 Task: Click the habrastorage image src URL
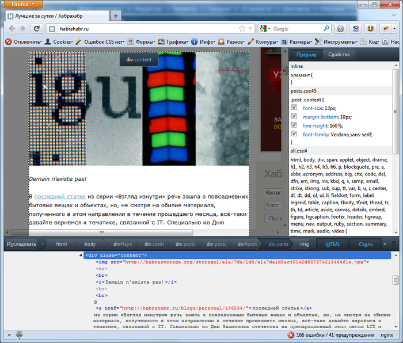[244, 262]
